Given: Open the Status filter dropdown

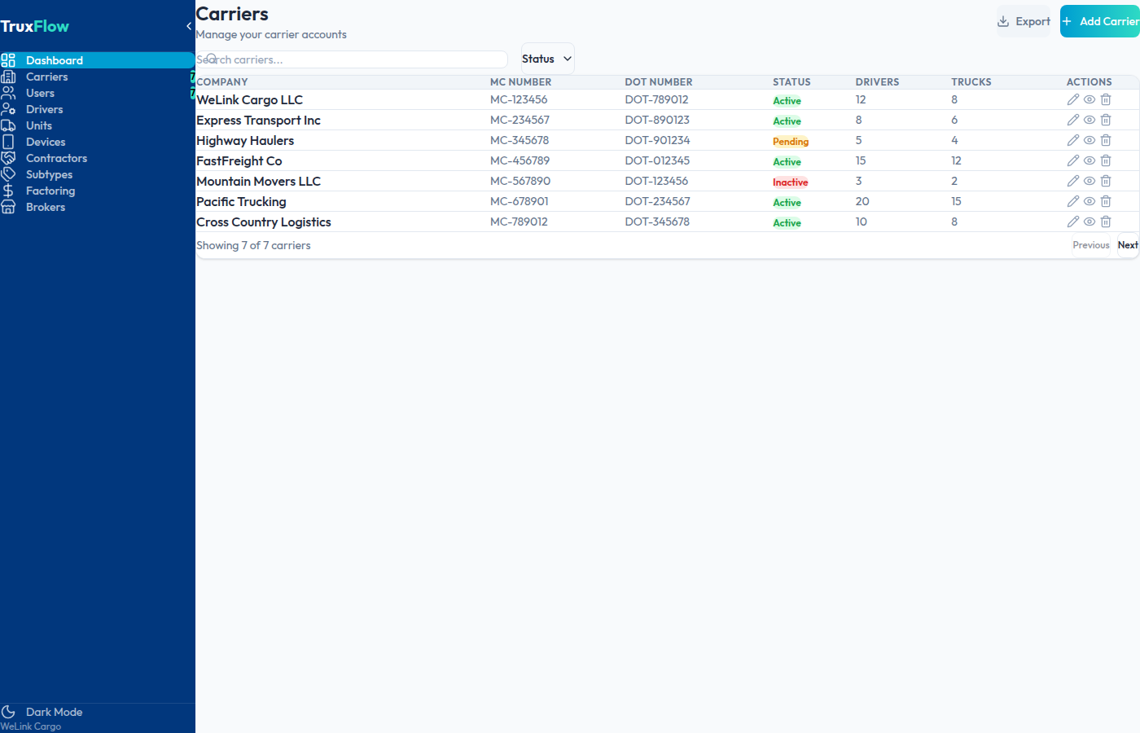Looking at the screenshot, I should 547,59.
